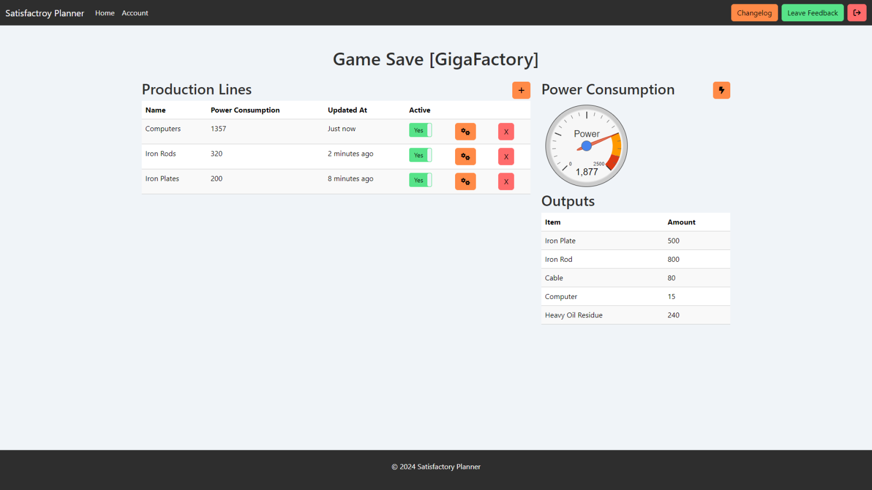Open the Iron Rods production line
This screenshot has width=872, height=490.
(x=160, y=154)
